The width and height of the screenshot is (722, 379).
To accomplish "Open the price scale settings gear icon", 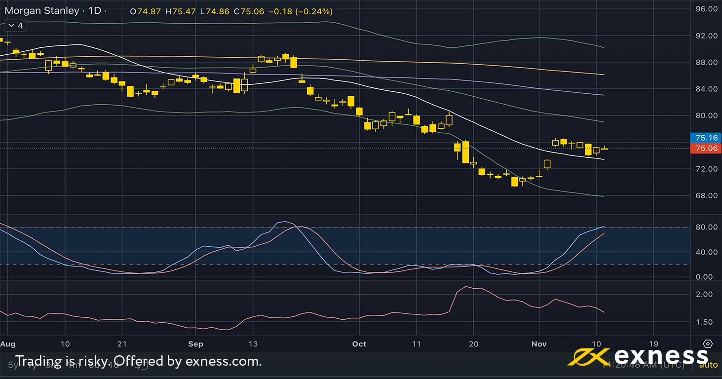I will pos(708,344).
